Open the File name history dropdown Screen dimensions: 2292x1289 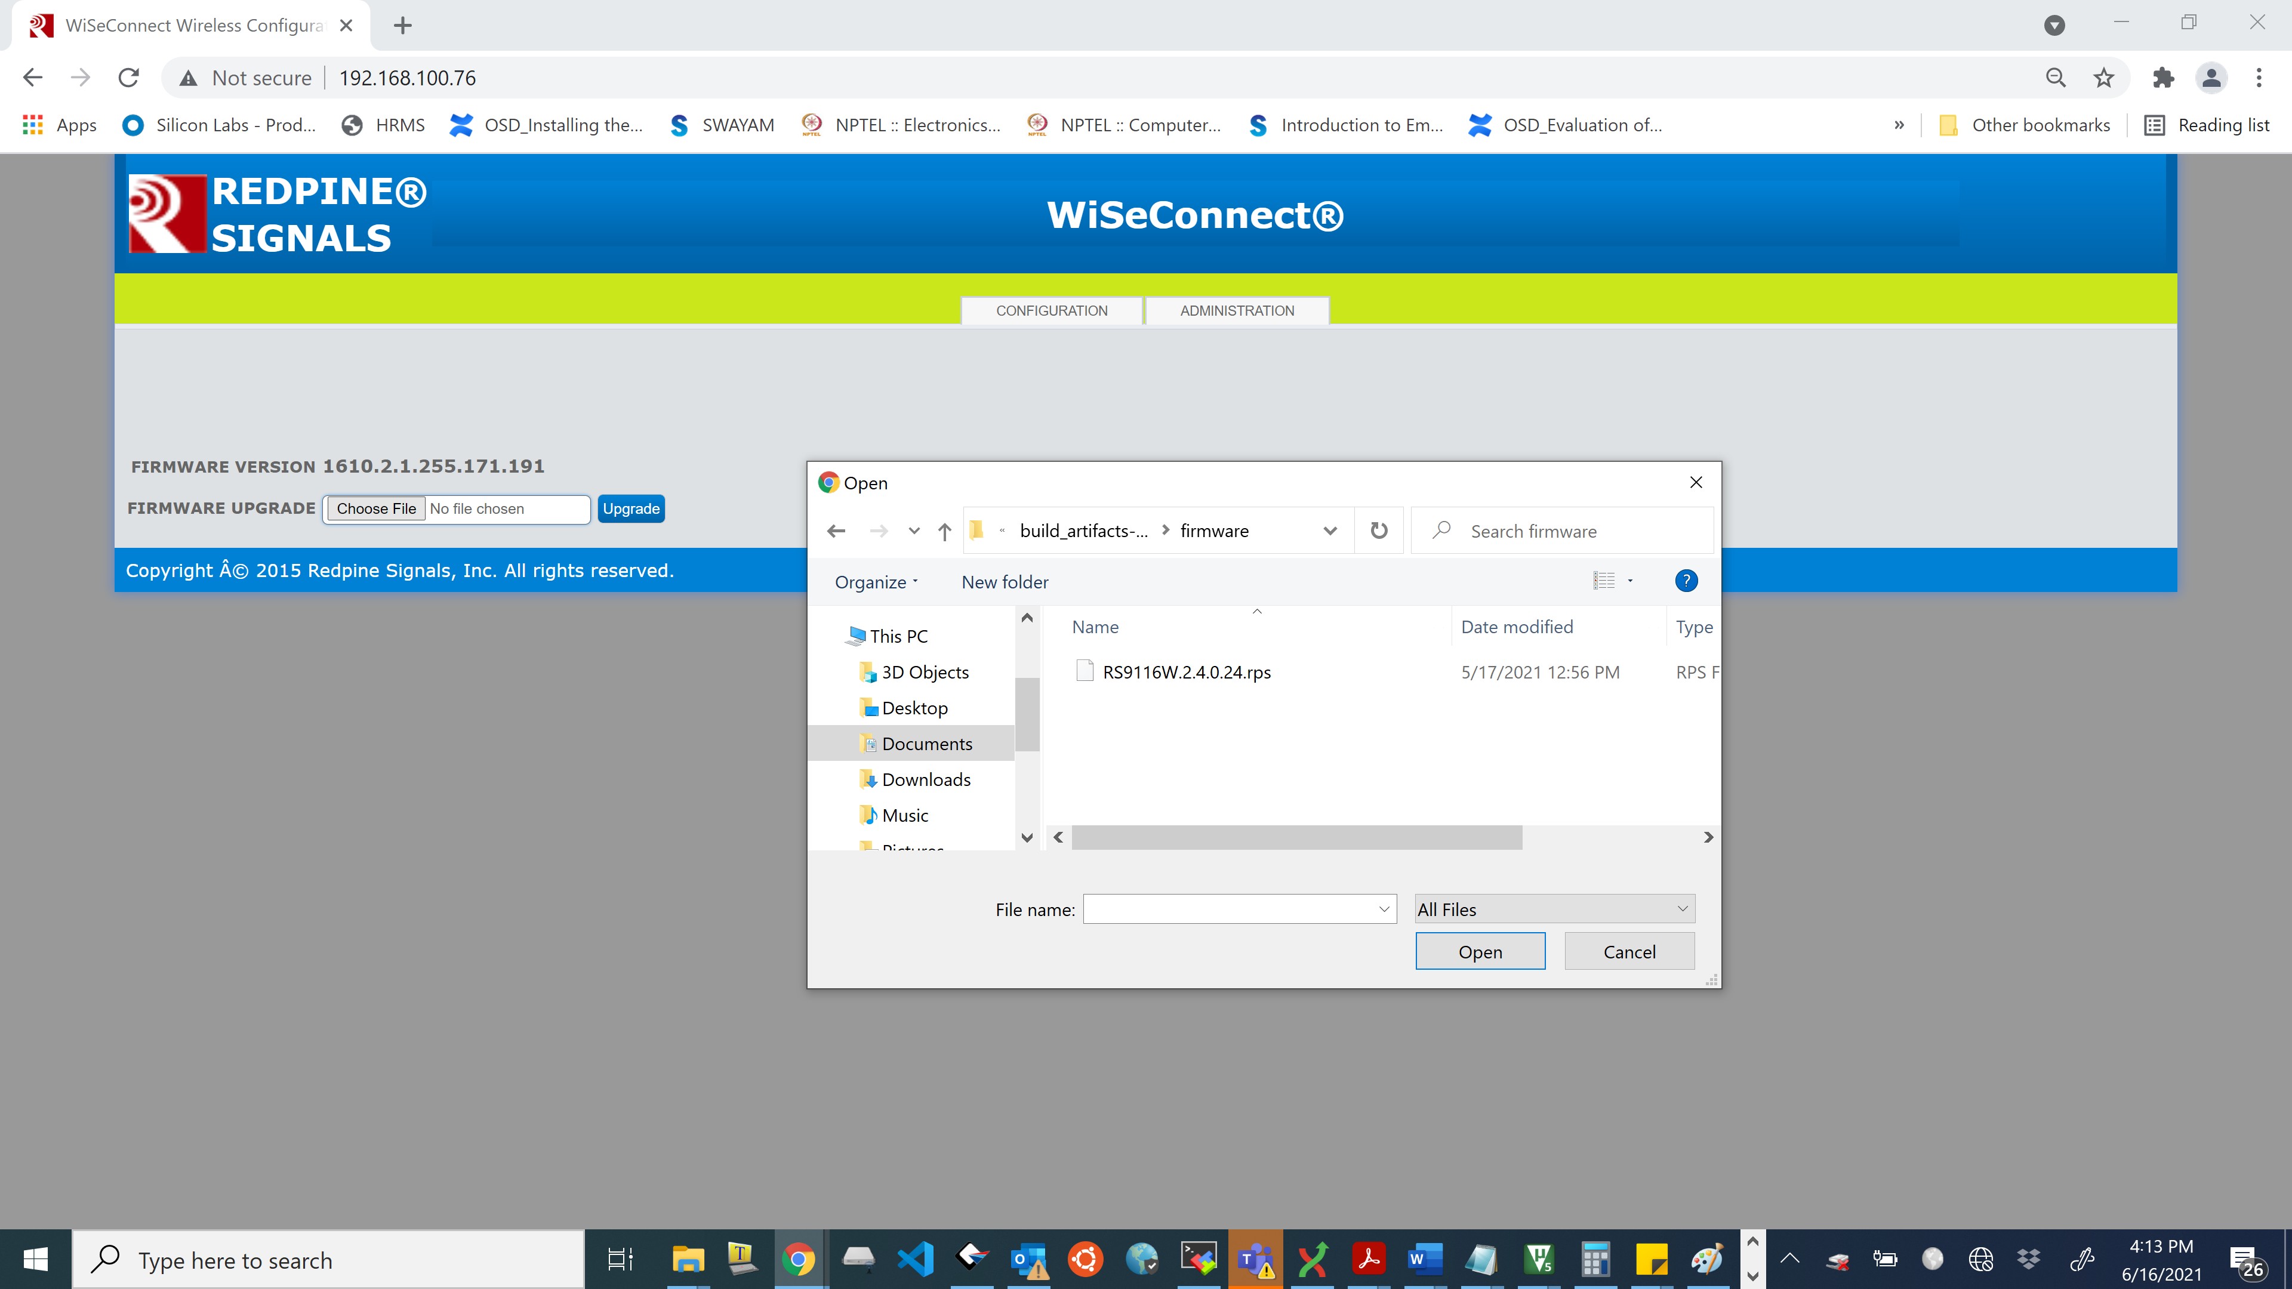(x=1384, y=909)
